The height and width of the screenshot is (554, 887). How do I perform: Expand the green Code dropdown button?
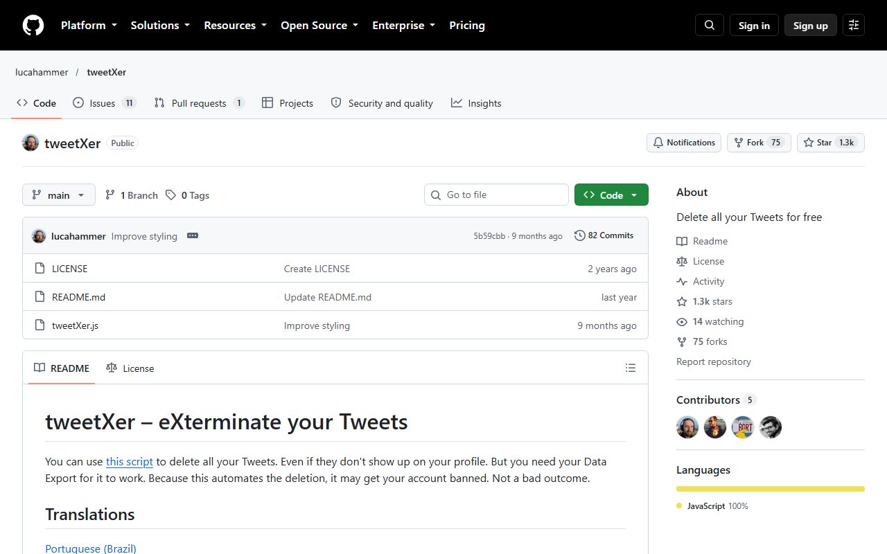611,195
